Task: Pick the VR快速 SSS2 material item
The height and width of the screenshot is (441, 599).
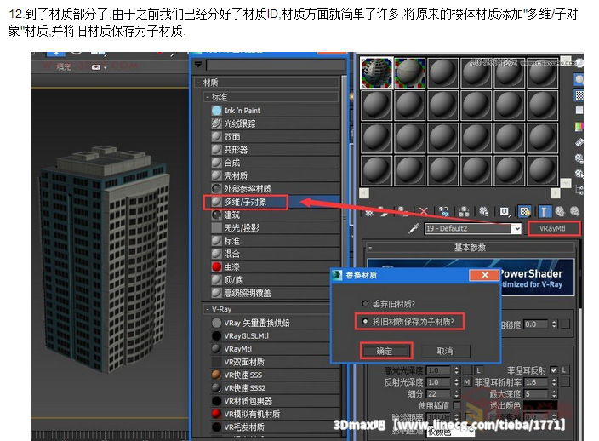Action: [244, 387]
